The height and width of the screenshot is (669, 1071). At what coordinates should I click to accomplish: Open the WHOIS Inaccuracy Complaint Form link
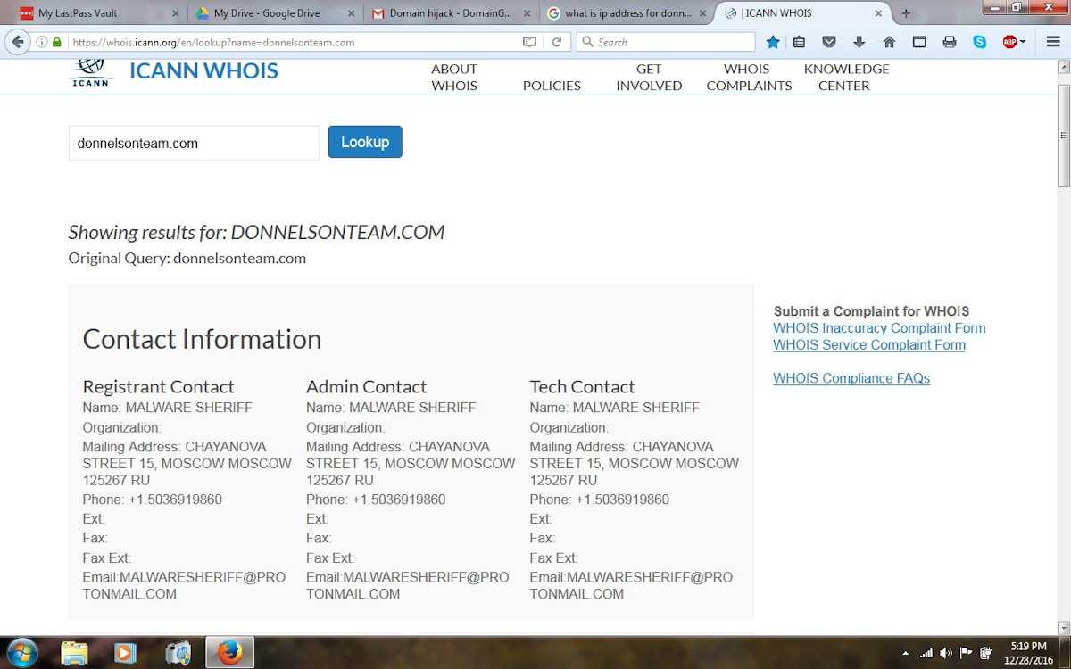[879, 328]
